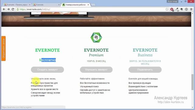195x110 pixels.
Task: Click the address bar with evernote.com URL
Action: (92, 9)
